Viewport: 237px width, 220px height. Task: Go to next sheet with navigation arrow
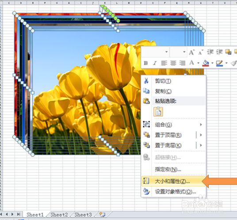(12, 214)
